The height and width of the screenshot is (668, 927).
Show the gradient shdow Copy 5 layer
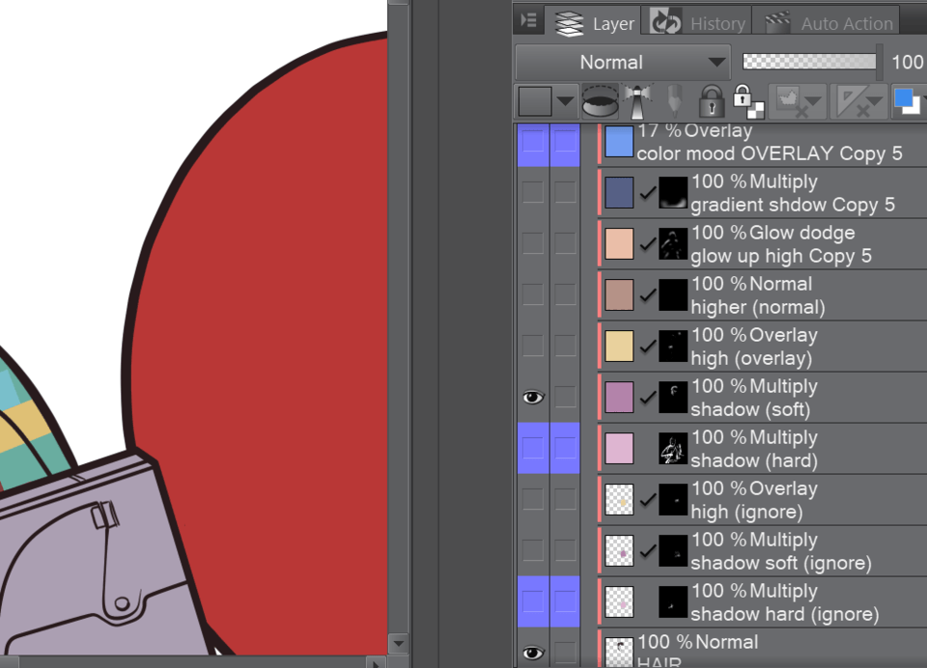point(532,192)
